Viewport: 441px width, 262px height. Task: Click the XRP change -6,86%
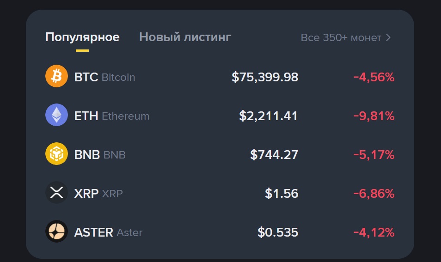click(x=374, y=194)
